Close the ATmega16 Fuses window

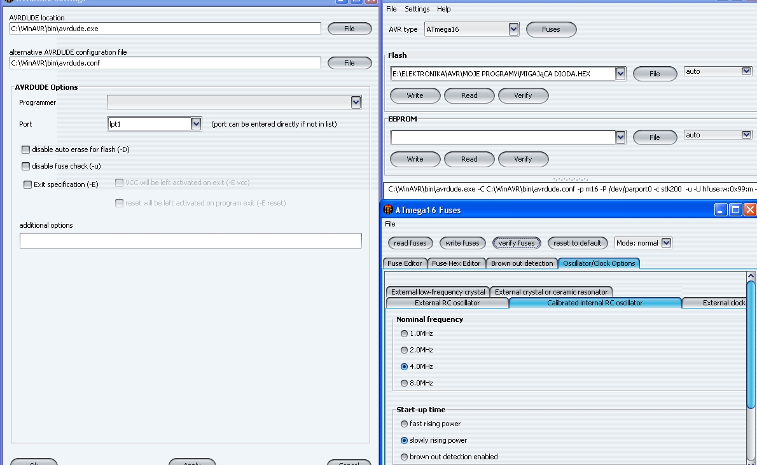tap(750, 209)
